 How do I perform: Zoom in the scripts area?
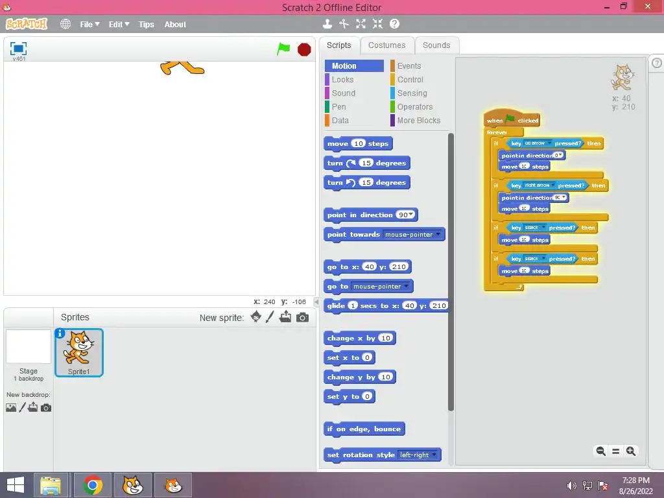pyautogui.click(x=630, y=451)
